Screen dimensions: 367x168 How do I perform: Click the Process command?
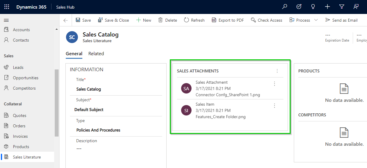(299, 20)
